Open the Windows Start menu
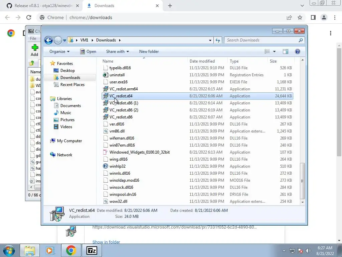 click(x=9, y=250)
